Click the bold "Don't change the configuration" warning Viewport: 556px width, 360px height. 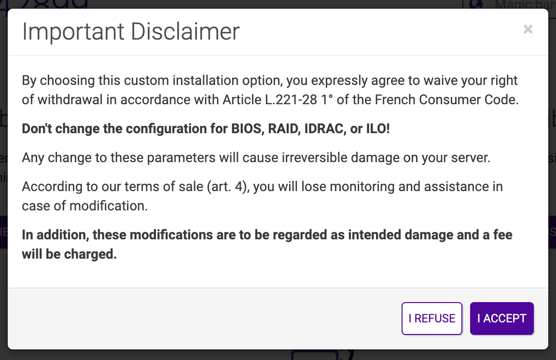click(x=206, y=129)
